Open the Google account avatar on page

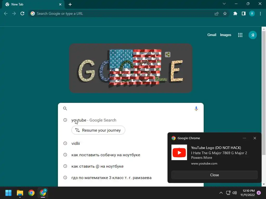tap(253, 35)
